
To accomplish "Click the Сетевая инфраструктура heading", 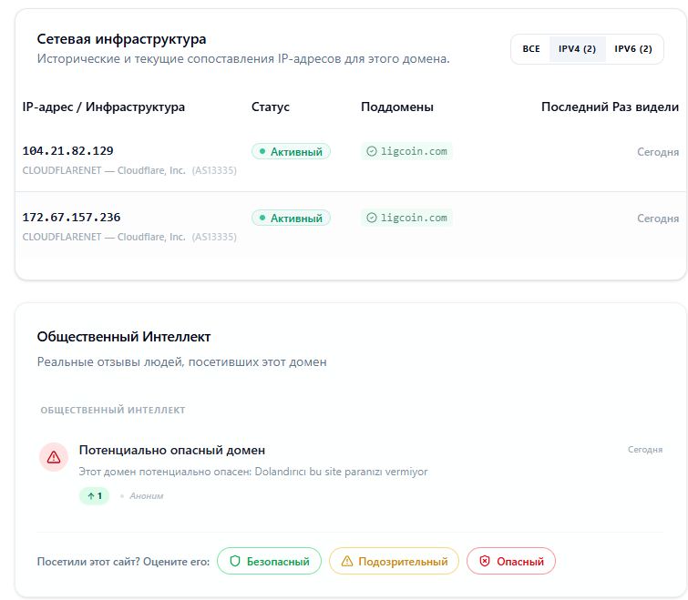I will click(x=121, y=39).
